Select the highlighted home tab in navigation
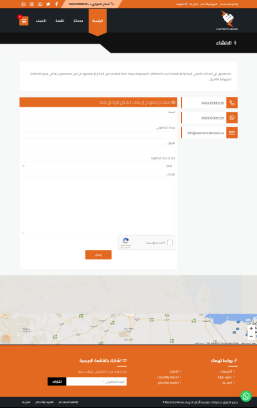The width and height of the screenshot is (257, 408). pyautogui.click(x=98, y=21)
